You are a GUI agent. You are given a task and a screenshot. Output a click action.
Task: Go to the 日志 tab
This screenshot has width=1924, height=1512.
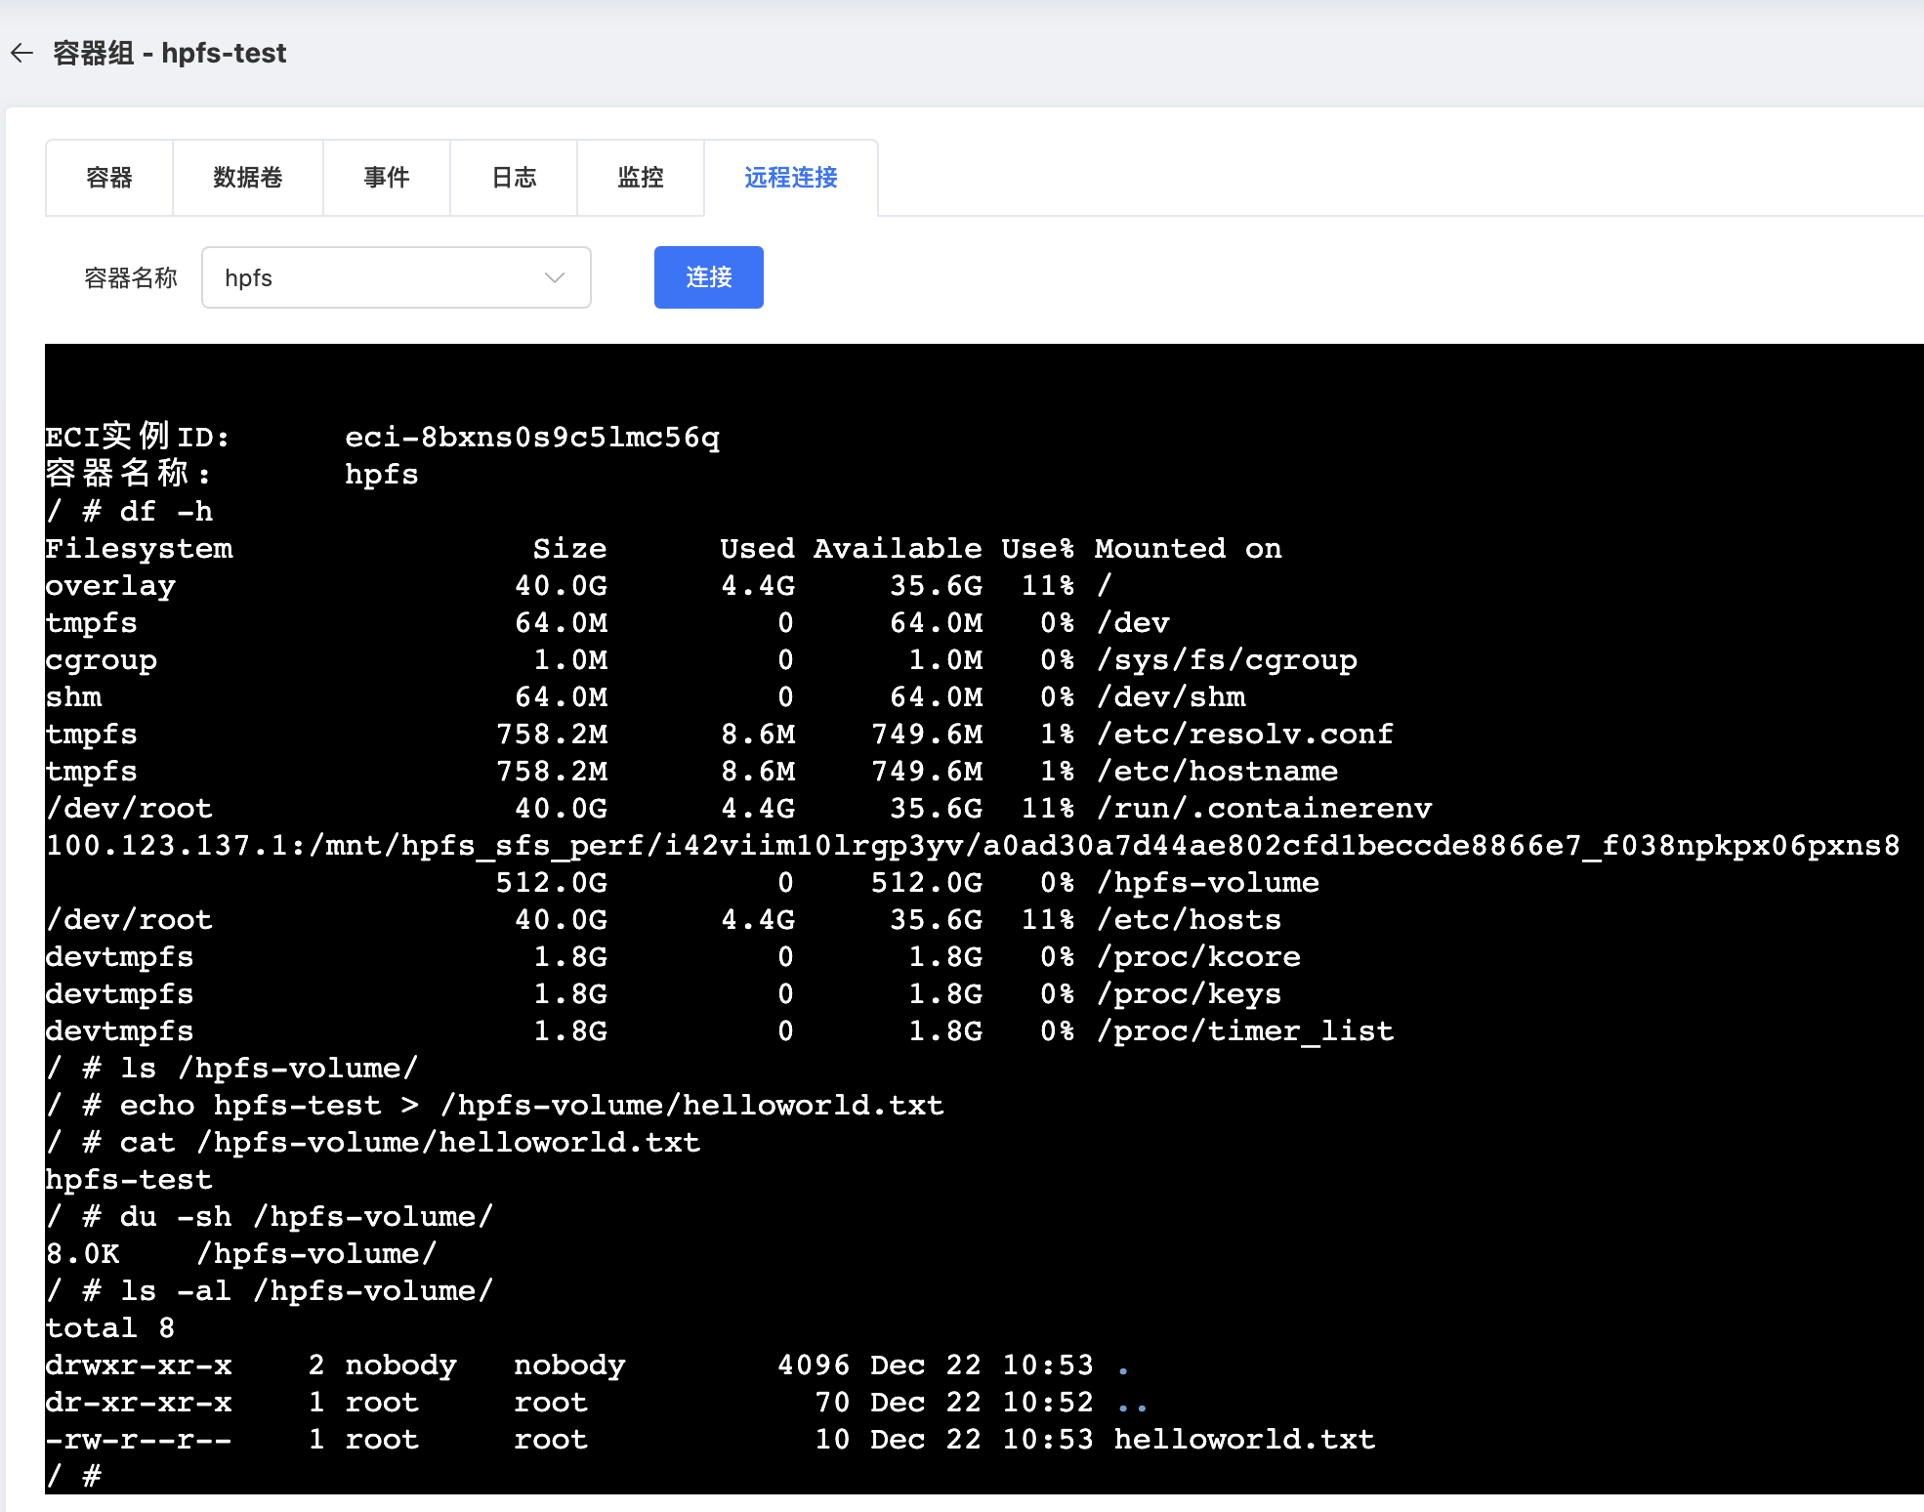tap(514, 178)
